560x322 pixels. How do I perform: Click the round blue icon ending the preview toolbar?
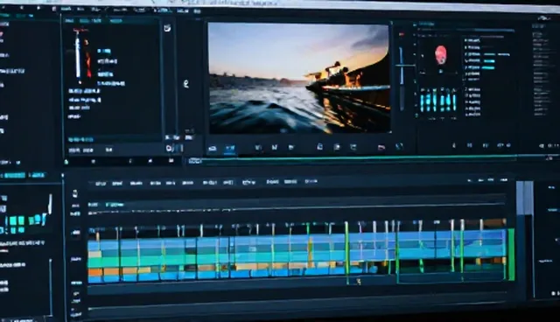point(399,147)
